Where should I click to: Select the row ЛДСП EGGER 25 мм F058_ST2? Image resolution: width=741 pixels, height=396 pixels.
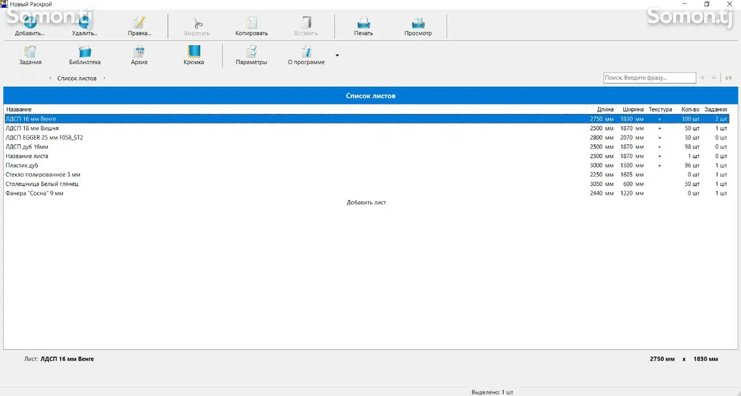pos(367,138)
